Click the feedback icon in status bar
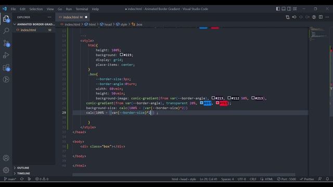The width and height of the screenshot is (333, 187). pyautogui.click(x=320, y=179)
